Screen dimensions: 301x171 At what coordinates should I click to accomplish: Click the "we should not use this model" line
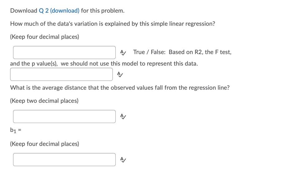tap(129, 64)
